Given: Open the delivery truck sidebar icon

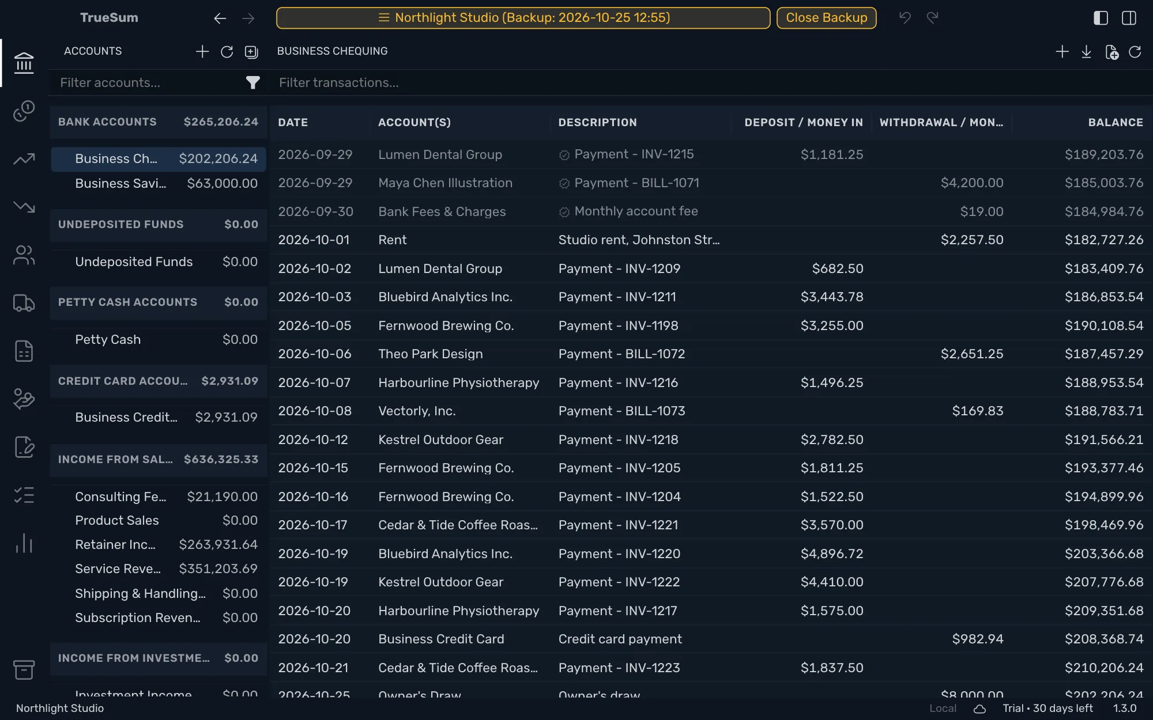Looking at the screenshot, I should (x=24, y=302).
